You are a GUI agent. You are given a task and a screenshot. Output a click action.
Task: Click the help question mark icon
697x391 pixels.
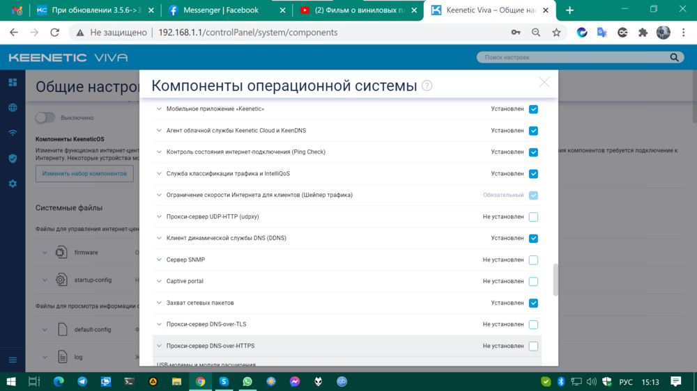427,86
